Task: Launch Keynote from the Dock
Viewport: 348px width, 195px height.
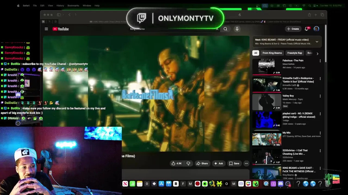Action: click(169, 184)
